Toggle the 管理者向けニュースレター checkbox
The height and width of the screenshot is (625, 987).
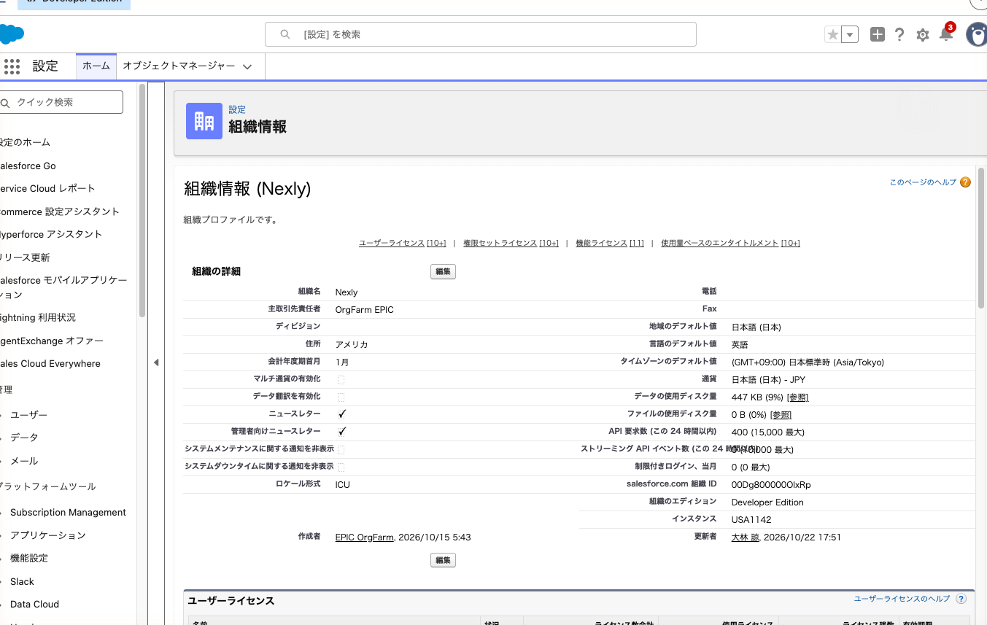pyautogui.click(x=341, y=432)
